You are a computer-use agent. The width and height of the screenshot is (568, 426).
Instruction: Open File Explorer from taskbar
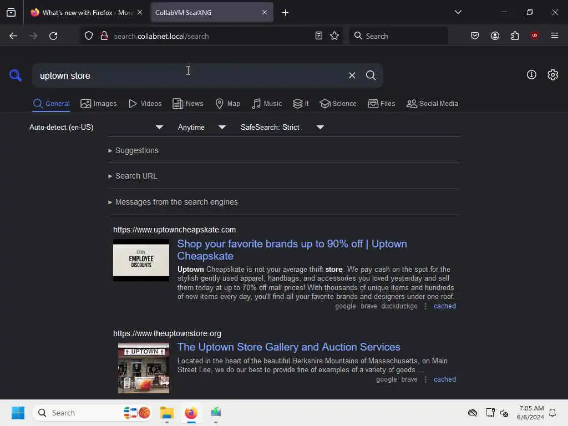[166, 413]
